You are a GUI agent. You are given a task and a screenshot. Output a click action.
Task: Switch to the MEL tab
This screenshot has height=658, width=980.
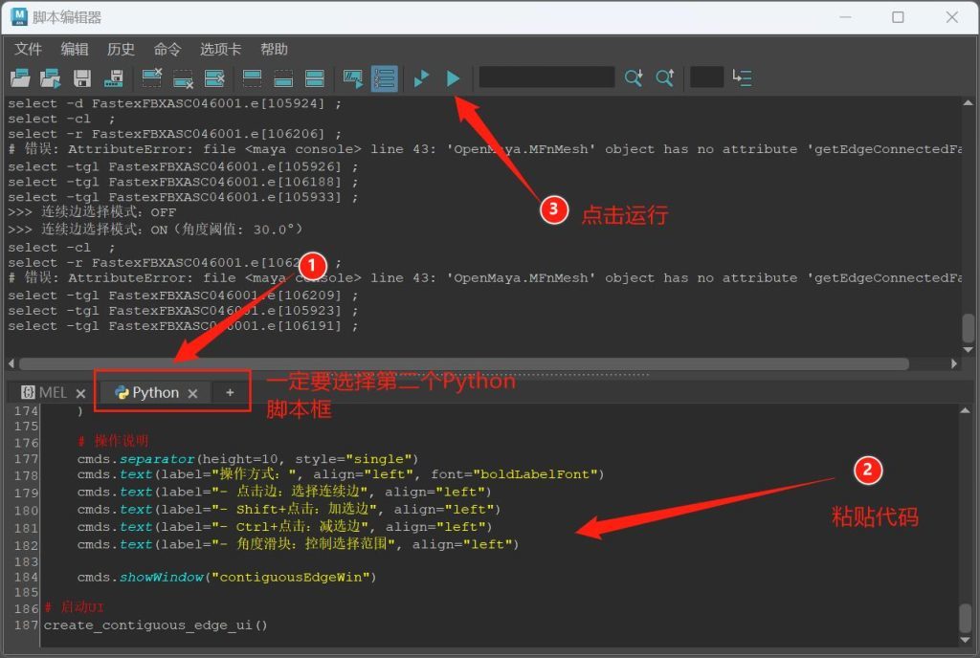45,392
